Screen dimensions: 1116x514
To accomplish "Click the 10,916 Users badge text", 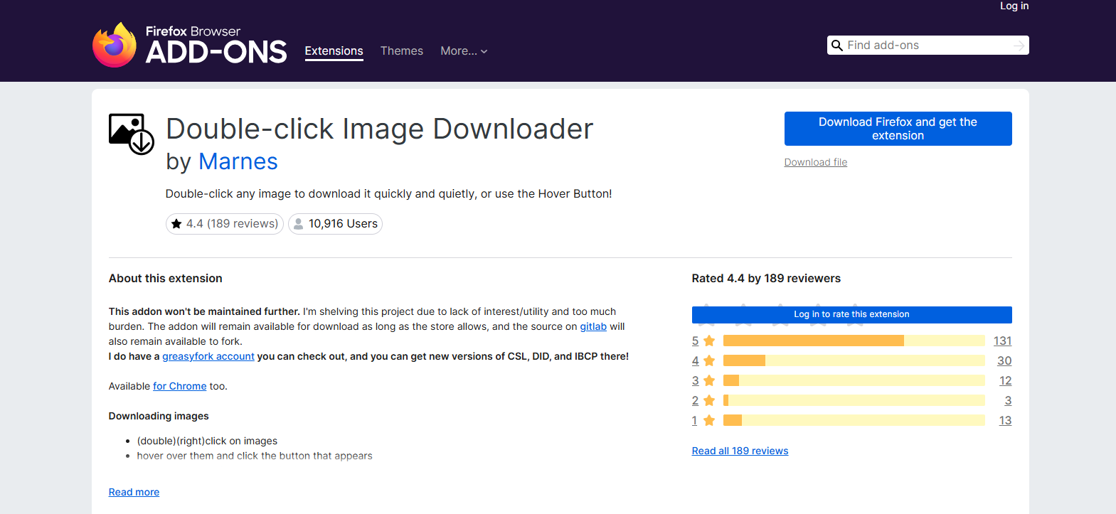I will (343, 224).
